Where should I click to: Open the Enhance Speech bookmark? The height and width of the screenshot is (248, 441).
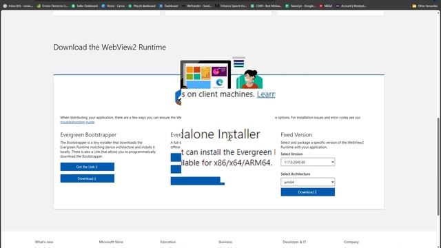[231, 6]
